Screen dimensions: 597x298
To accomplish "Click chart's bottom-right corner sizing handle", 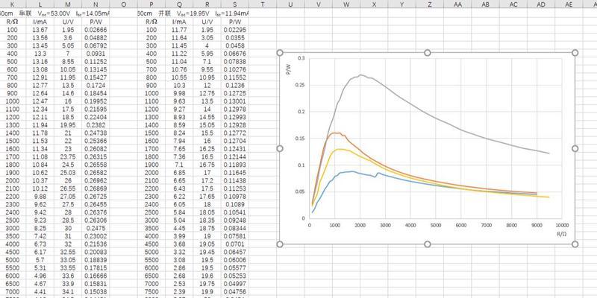I will coord(575,244).
